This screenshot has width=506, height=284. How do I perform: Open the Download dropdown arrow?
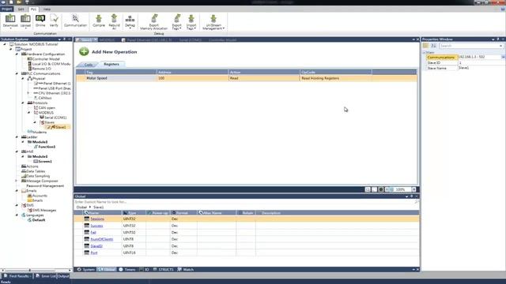pos(10,28)
